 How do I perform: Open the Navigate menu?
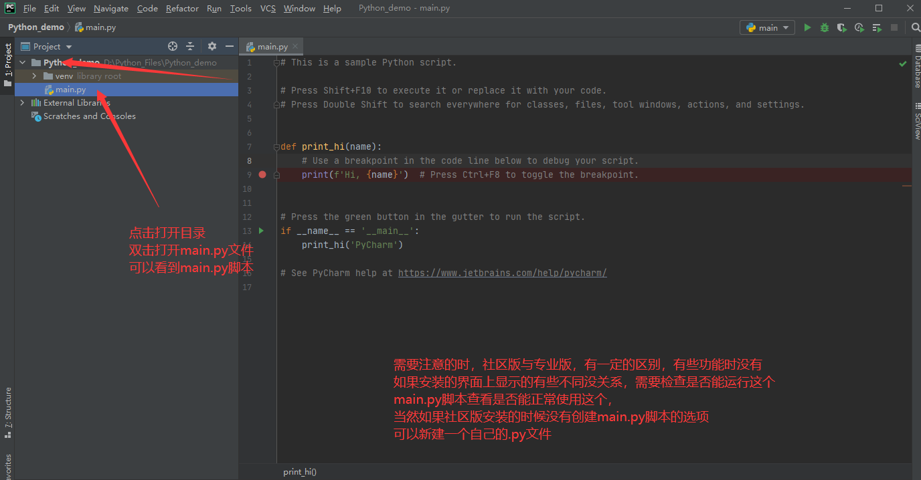111,9
